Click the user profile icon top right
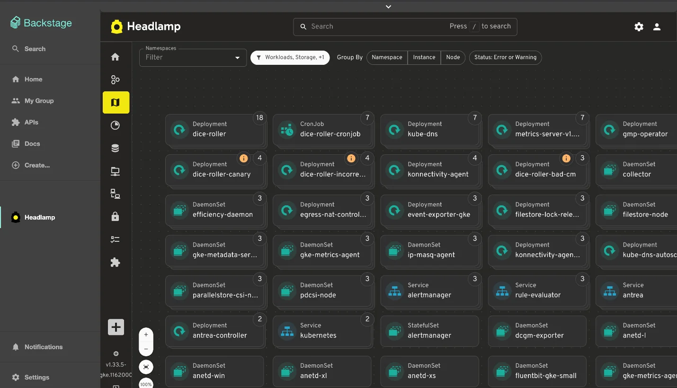Viewport: 677px width, 388px height. click(x=657, y=26)
